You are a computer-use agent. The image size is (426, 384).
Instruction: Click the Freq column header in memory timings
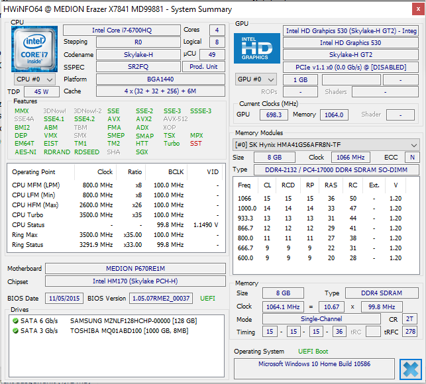point(244,185)
